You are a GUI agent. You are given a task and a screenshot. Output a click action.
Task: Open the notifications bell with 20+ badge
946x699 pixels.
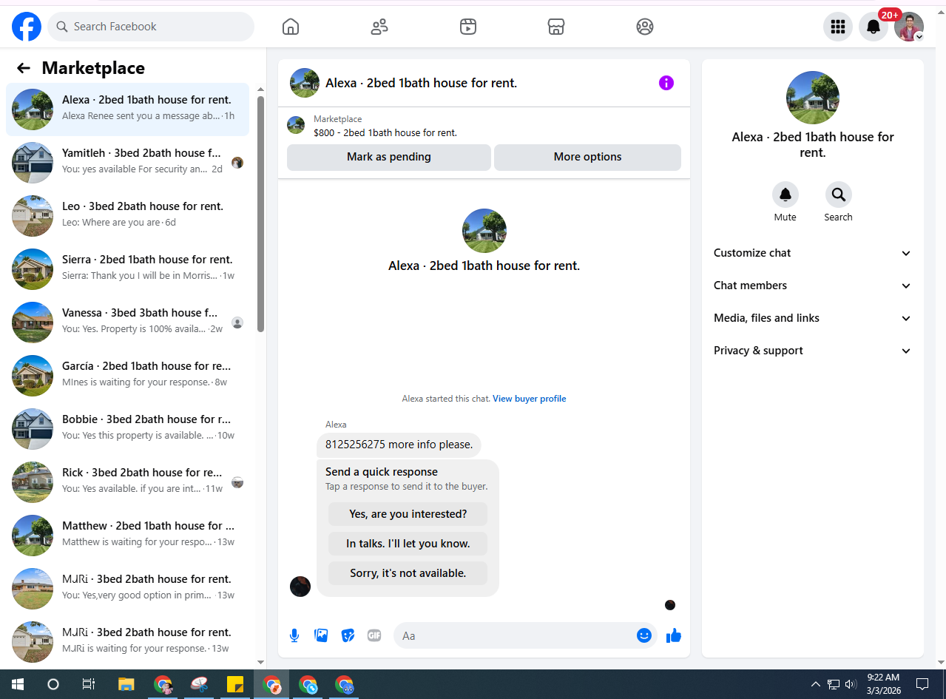[x=874, y=27]
